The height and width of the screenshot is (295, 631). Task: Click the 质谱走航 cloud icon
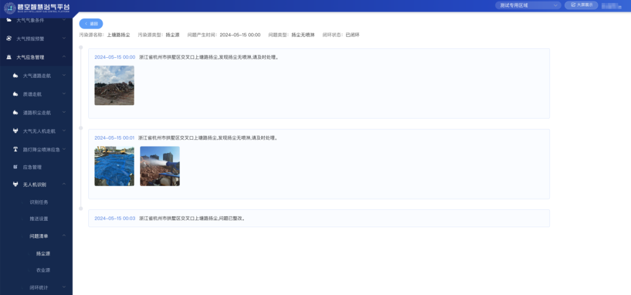point(16,94)
